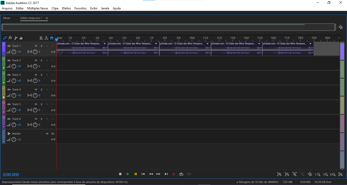The height and width of the screenshot is (185, 347).
Task: Zoom out full on both axes
Action: click(310, 174)
